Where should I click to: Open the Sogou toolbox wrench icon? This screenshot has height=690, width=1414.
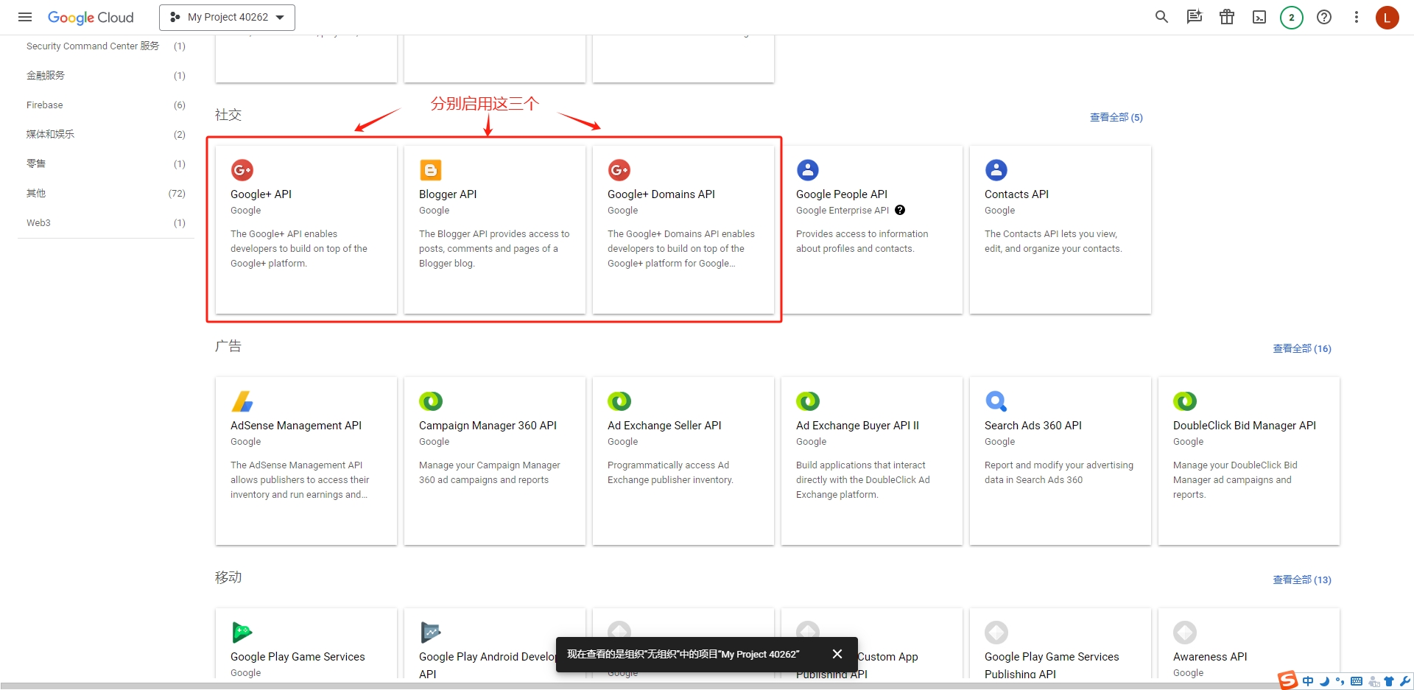coord(1404,681)
